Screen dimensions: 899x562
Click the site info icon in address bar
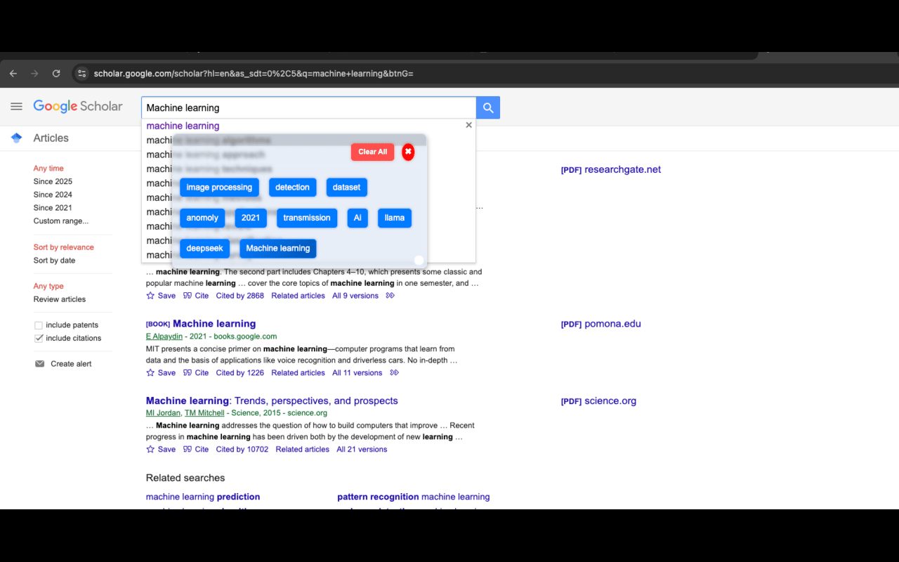coord(81,73)
